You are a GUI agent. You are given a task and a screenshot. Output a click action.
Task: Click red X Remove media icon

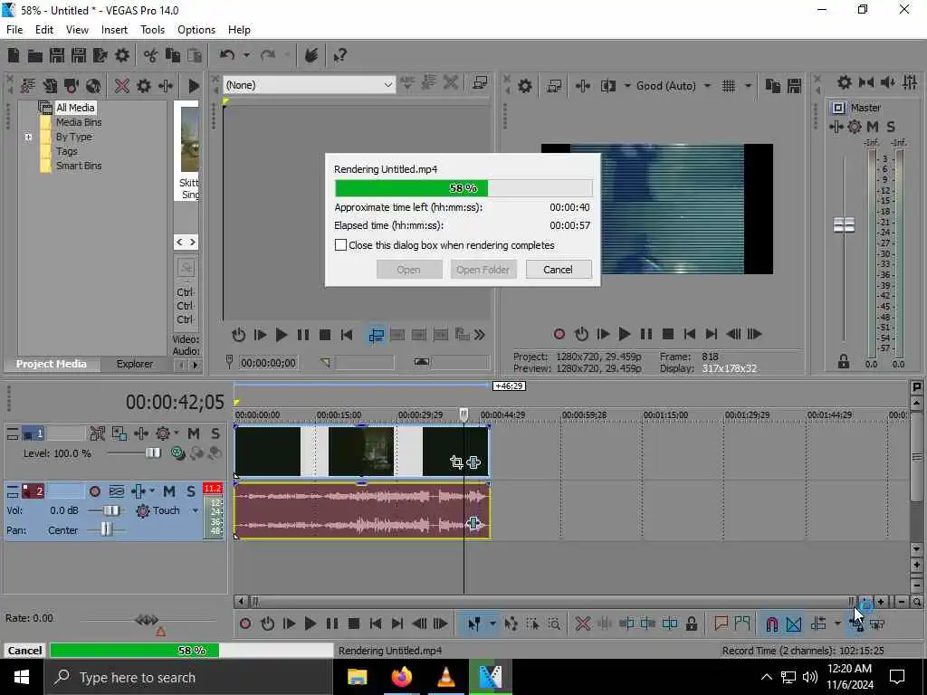122,86
